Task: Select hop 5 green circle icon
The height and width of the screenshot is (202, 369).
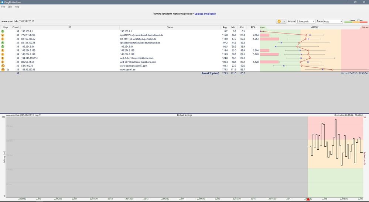Action: point(3,46)
